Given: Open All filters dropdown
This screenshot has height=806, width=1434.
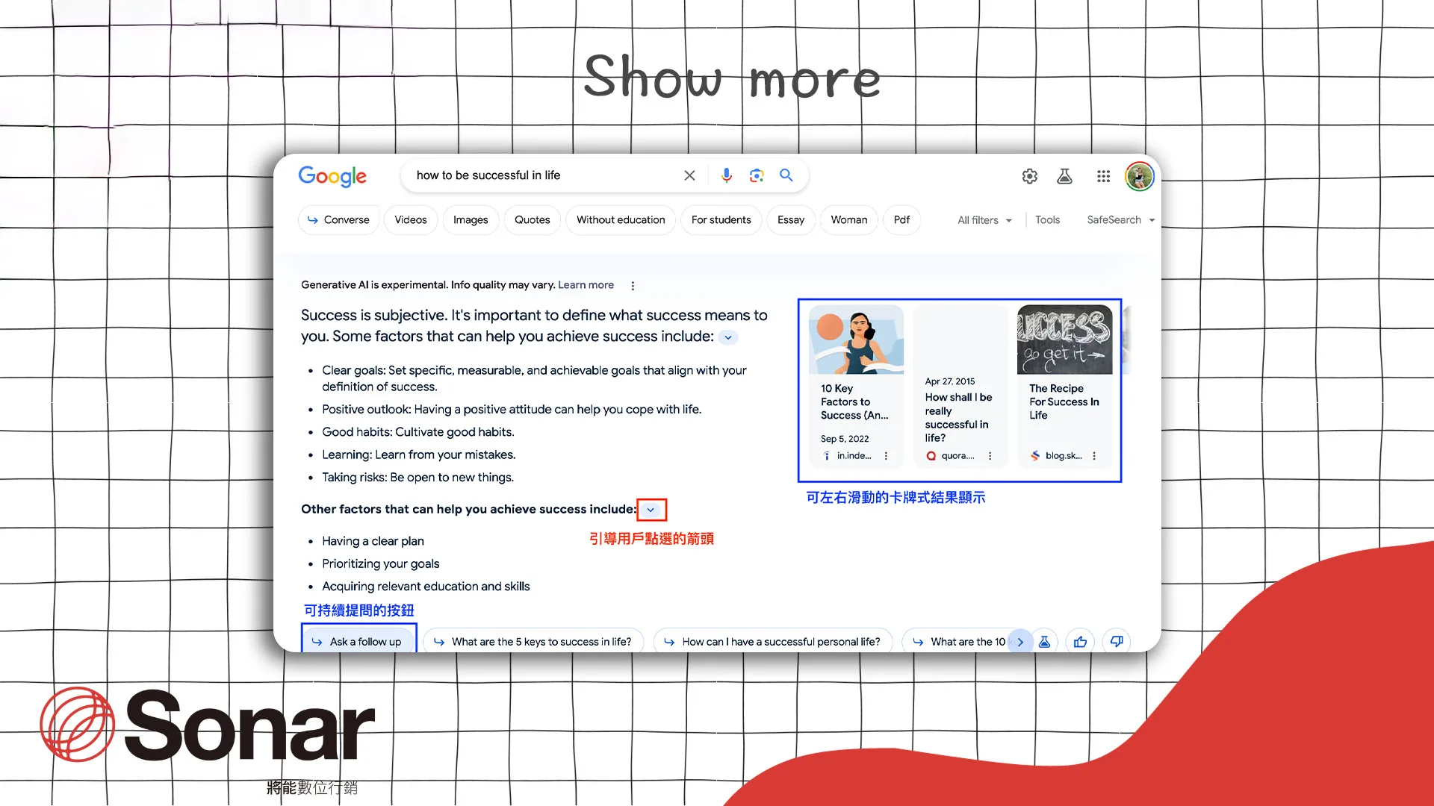Looking at the screenshot, I should pyautogui.click(x=984, y=220).
